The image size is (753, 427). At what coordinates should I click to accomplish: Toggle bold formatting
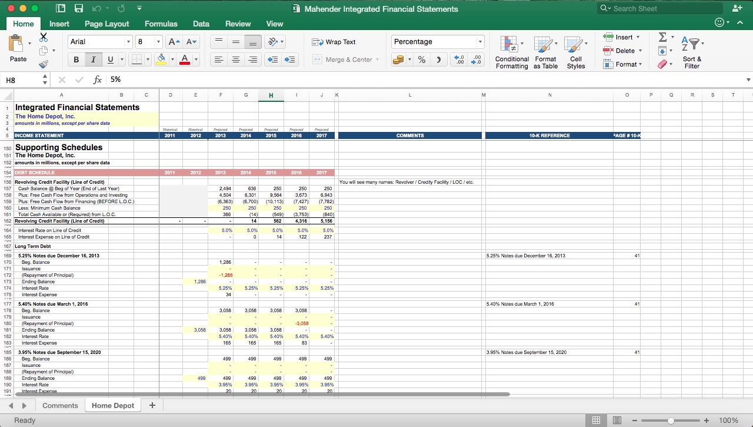click(76, 59)
